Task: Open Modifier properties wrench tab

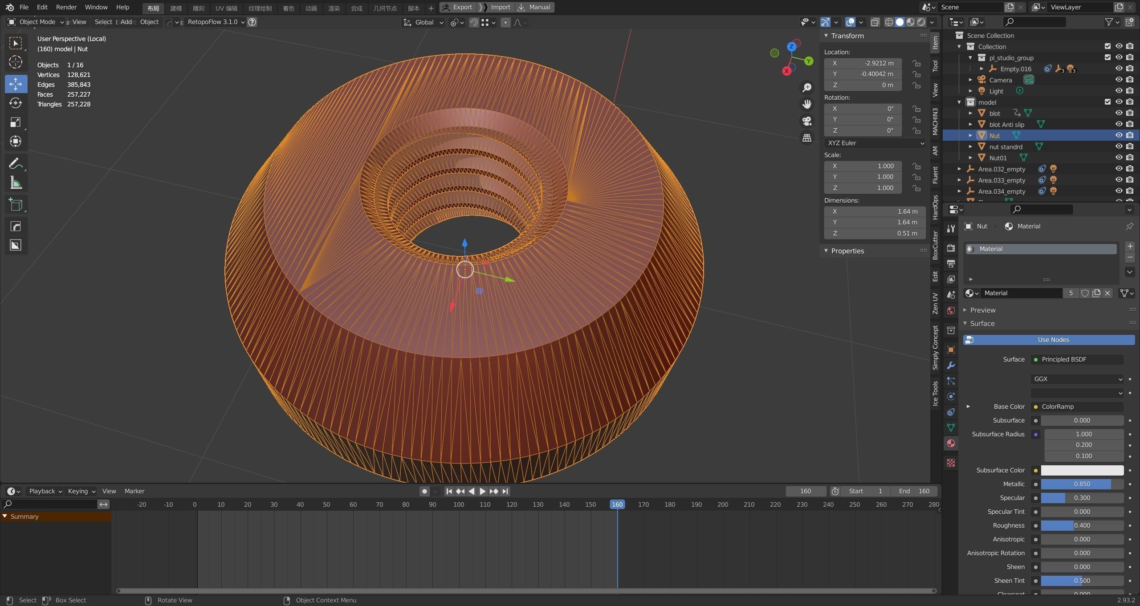Action: pos(951,366)
